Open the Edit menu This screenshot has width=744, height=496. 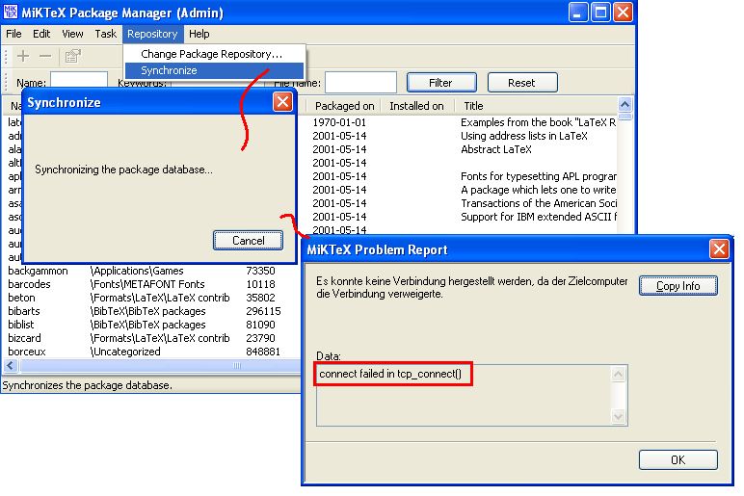(x=41, y=34)
